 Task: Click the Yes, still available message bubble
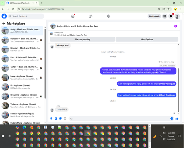tap(138, 71)
